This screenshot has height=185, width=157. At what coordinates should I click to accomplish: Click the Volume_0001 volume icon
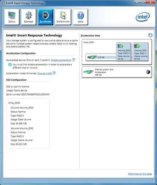[137, 46]
